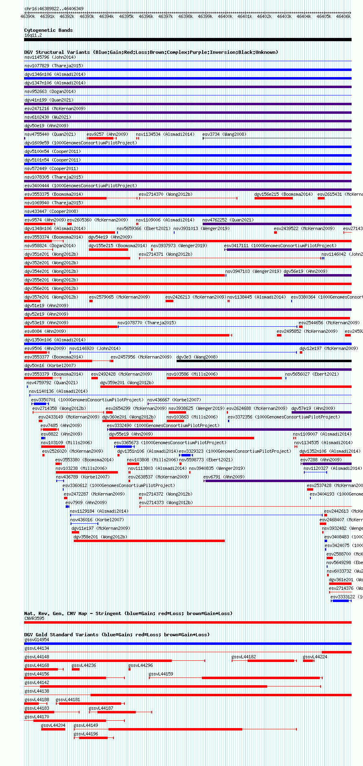This screenshot has height=766, width=363.
Task: Click the CNVR3595 red bar
Action: 188,622
